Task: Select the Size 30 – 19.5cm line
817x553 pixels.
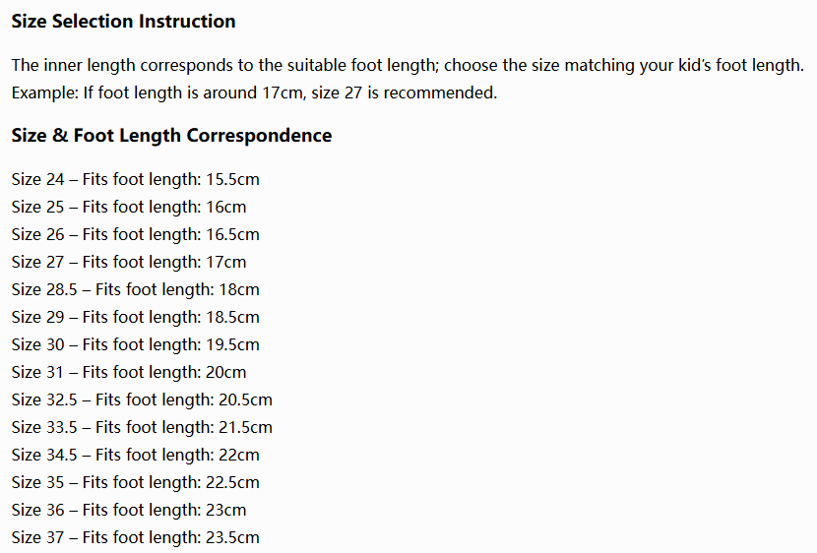Action: [x=136, y=345]
